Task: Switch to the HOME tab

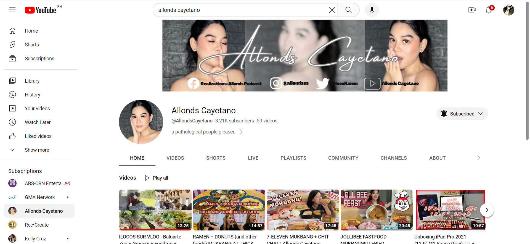Action: pos(137,158)
